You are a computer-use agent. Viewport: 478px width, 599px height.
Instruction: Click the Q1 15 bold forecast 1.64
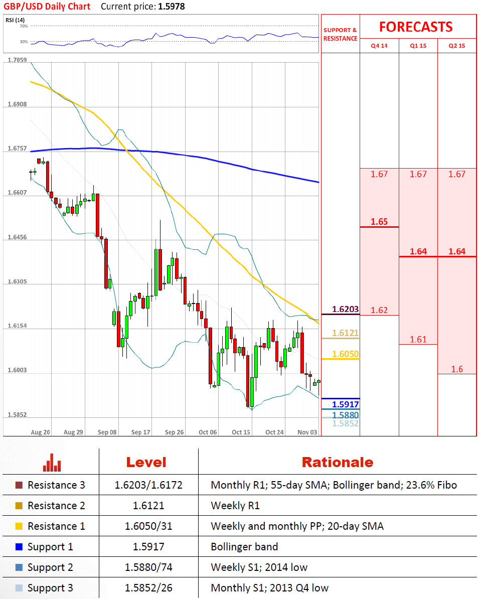pyautogui.click(x=418, y=252)
